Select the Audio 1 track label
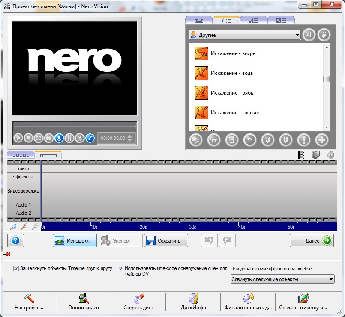345x317 pixels. (24, 205)
